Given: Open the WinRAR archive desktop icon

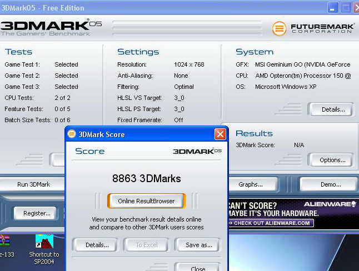Looking at the screenshot, I should pos(5,246).
